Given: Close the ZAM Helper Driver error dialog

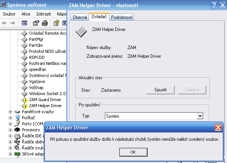Looking at the screenshot, I should point(218,128).
